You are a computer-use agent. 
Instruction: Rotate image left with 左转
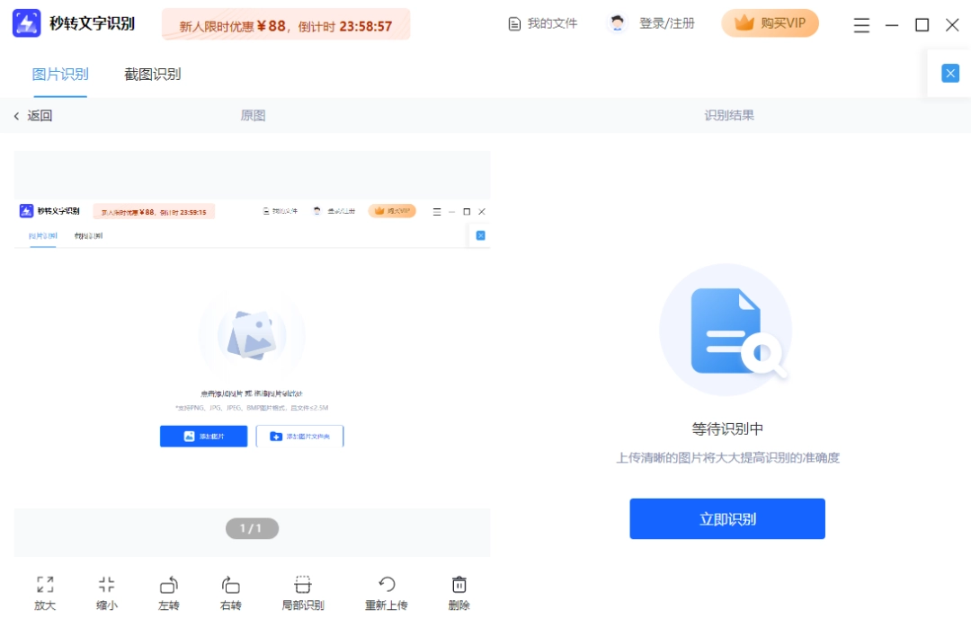click(x=168, y=585)
